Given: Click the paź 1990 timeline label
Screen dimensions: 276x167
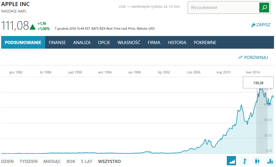Looking at the screenshot, I should pos(75,72).
